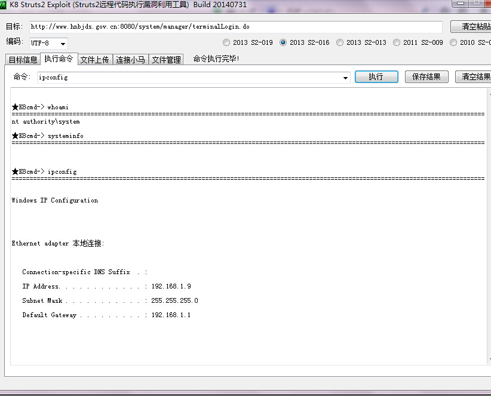Click the Default Gateway value 192.168.1.1

pos(171,315)
